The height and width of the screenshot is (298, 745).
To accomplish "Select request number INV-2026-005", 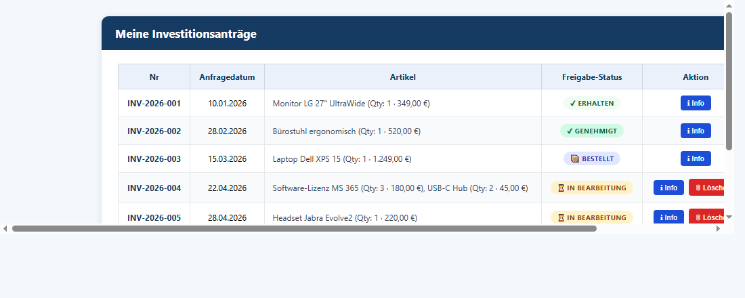I will tap(154, 217).
